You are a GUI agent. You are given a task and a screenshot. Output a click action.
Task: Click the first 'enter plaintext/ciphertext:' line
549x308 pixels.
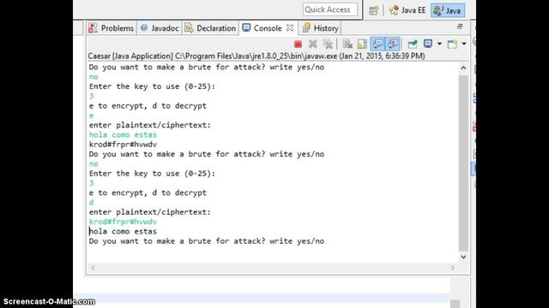click(150, 126)
